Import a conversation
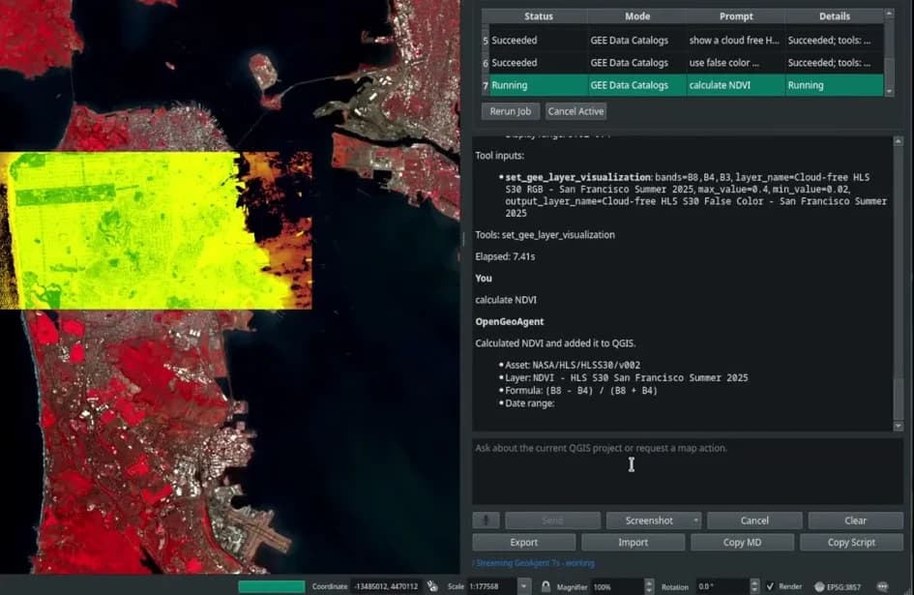Image resolution: width=914 pixels, height=595 pixels. coord(634,543)
